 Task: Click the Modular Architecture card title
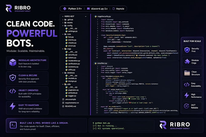[32, 60]
